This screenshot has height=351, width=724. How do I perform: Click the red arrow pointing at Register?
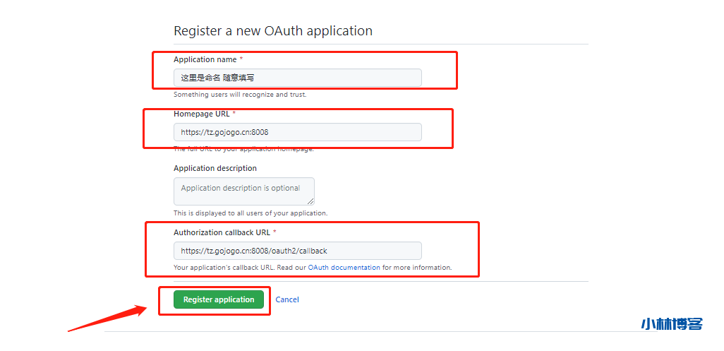click(106, 317)
